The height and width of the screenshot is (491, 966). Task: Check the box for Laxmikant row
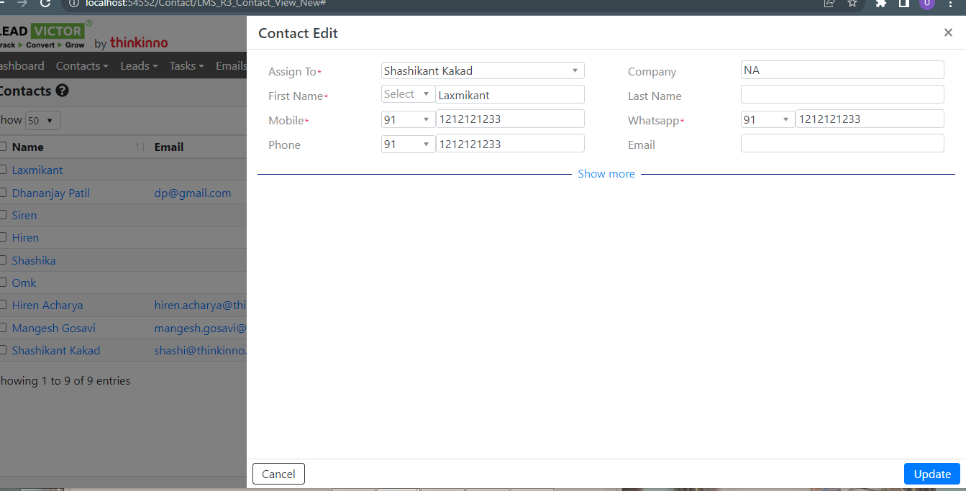(3, 170)
